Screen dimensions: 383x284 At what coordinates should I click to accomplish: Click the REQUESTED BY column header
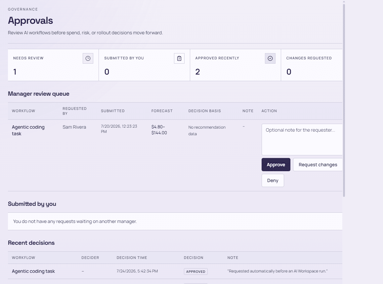[74, 111]
